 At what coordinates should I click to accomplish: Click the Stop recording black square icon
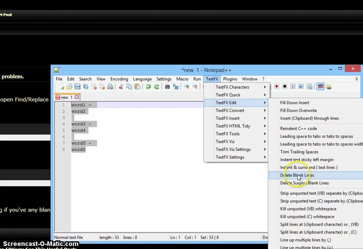[285, 86]
